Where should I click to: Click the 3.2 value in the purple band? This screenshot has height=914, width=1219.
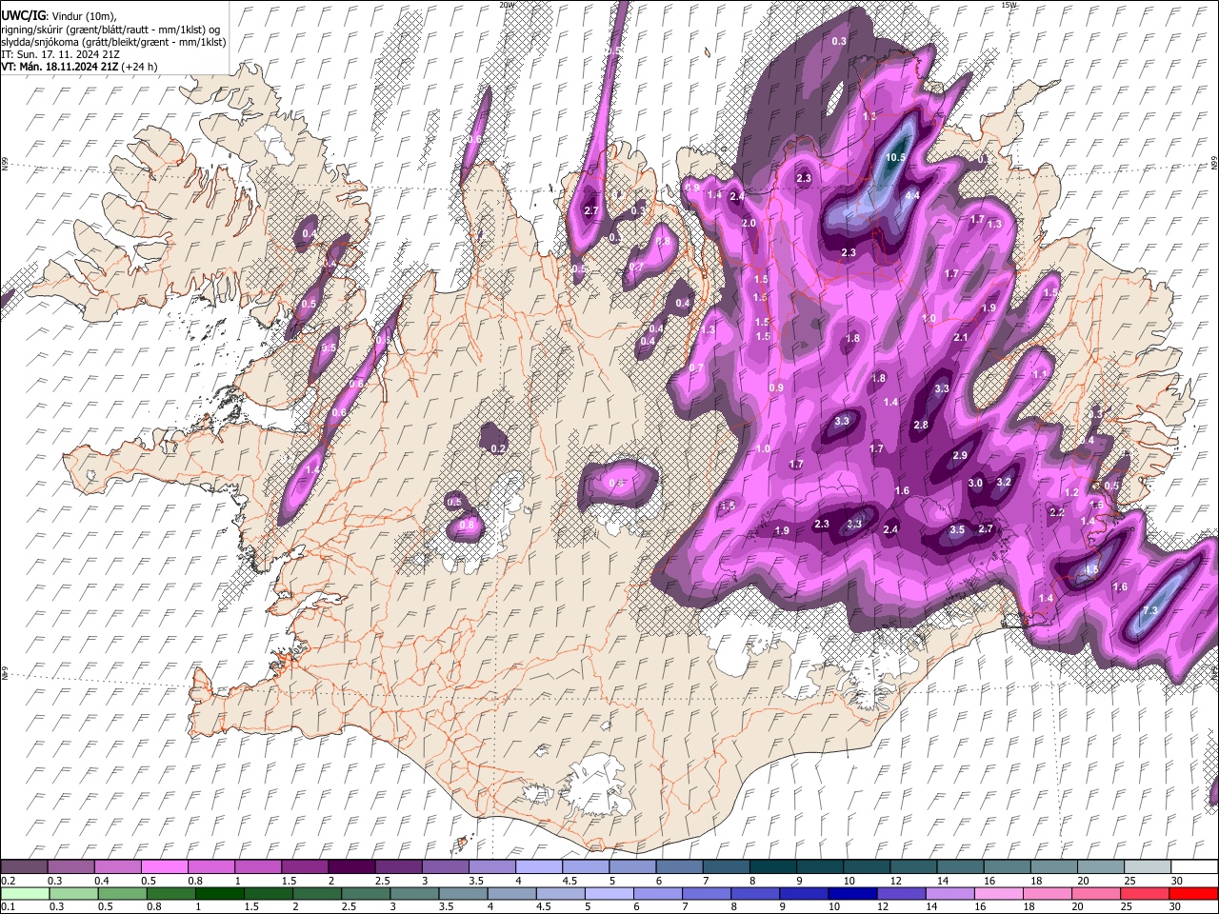click(x=1004, y=482)
